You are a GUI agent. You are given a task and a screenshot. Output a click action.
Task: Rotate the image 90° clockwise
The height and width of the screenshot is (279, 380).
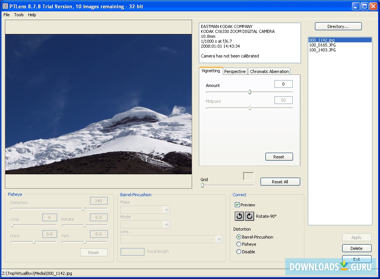249,216
